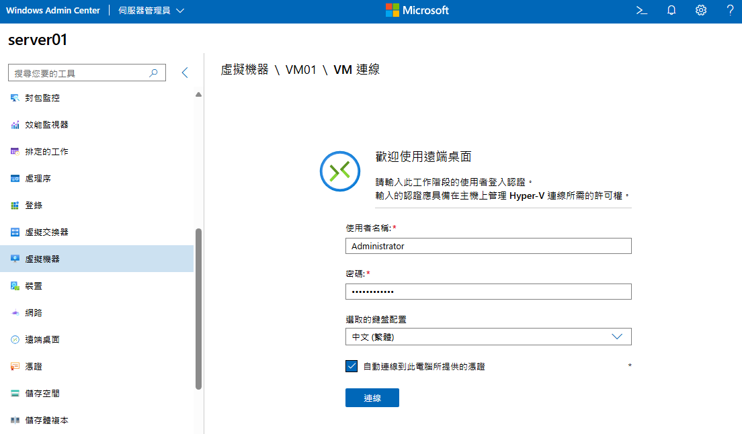Click the 搜尋您要的工具 search box
Viewport: 742px width, 434px height.
(x=87, y=73)
